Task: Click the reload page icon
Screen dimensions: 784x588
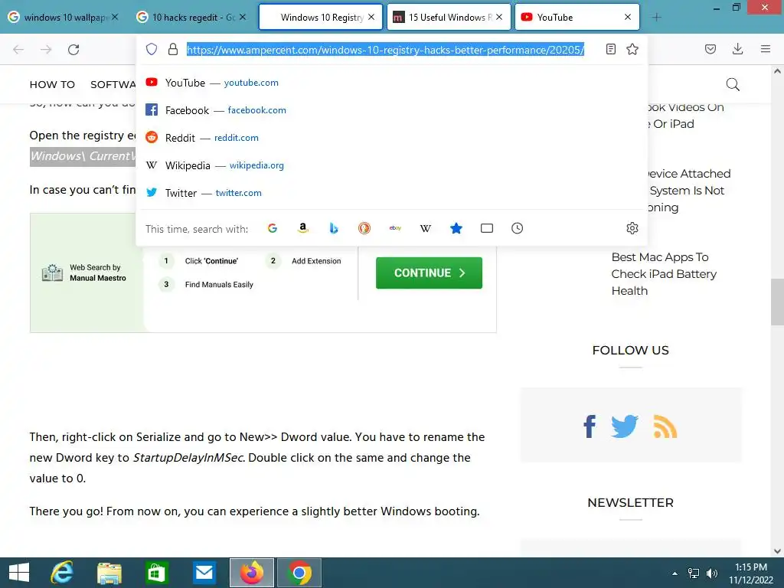Action: [x=73, y=50]
